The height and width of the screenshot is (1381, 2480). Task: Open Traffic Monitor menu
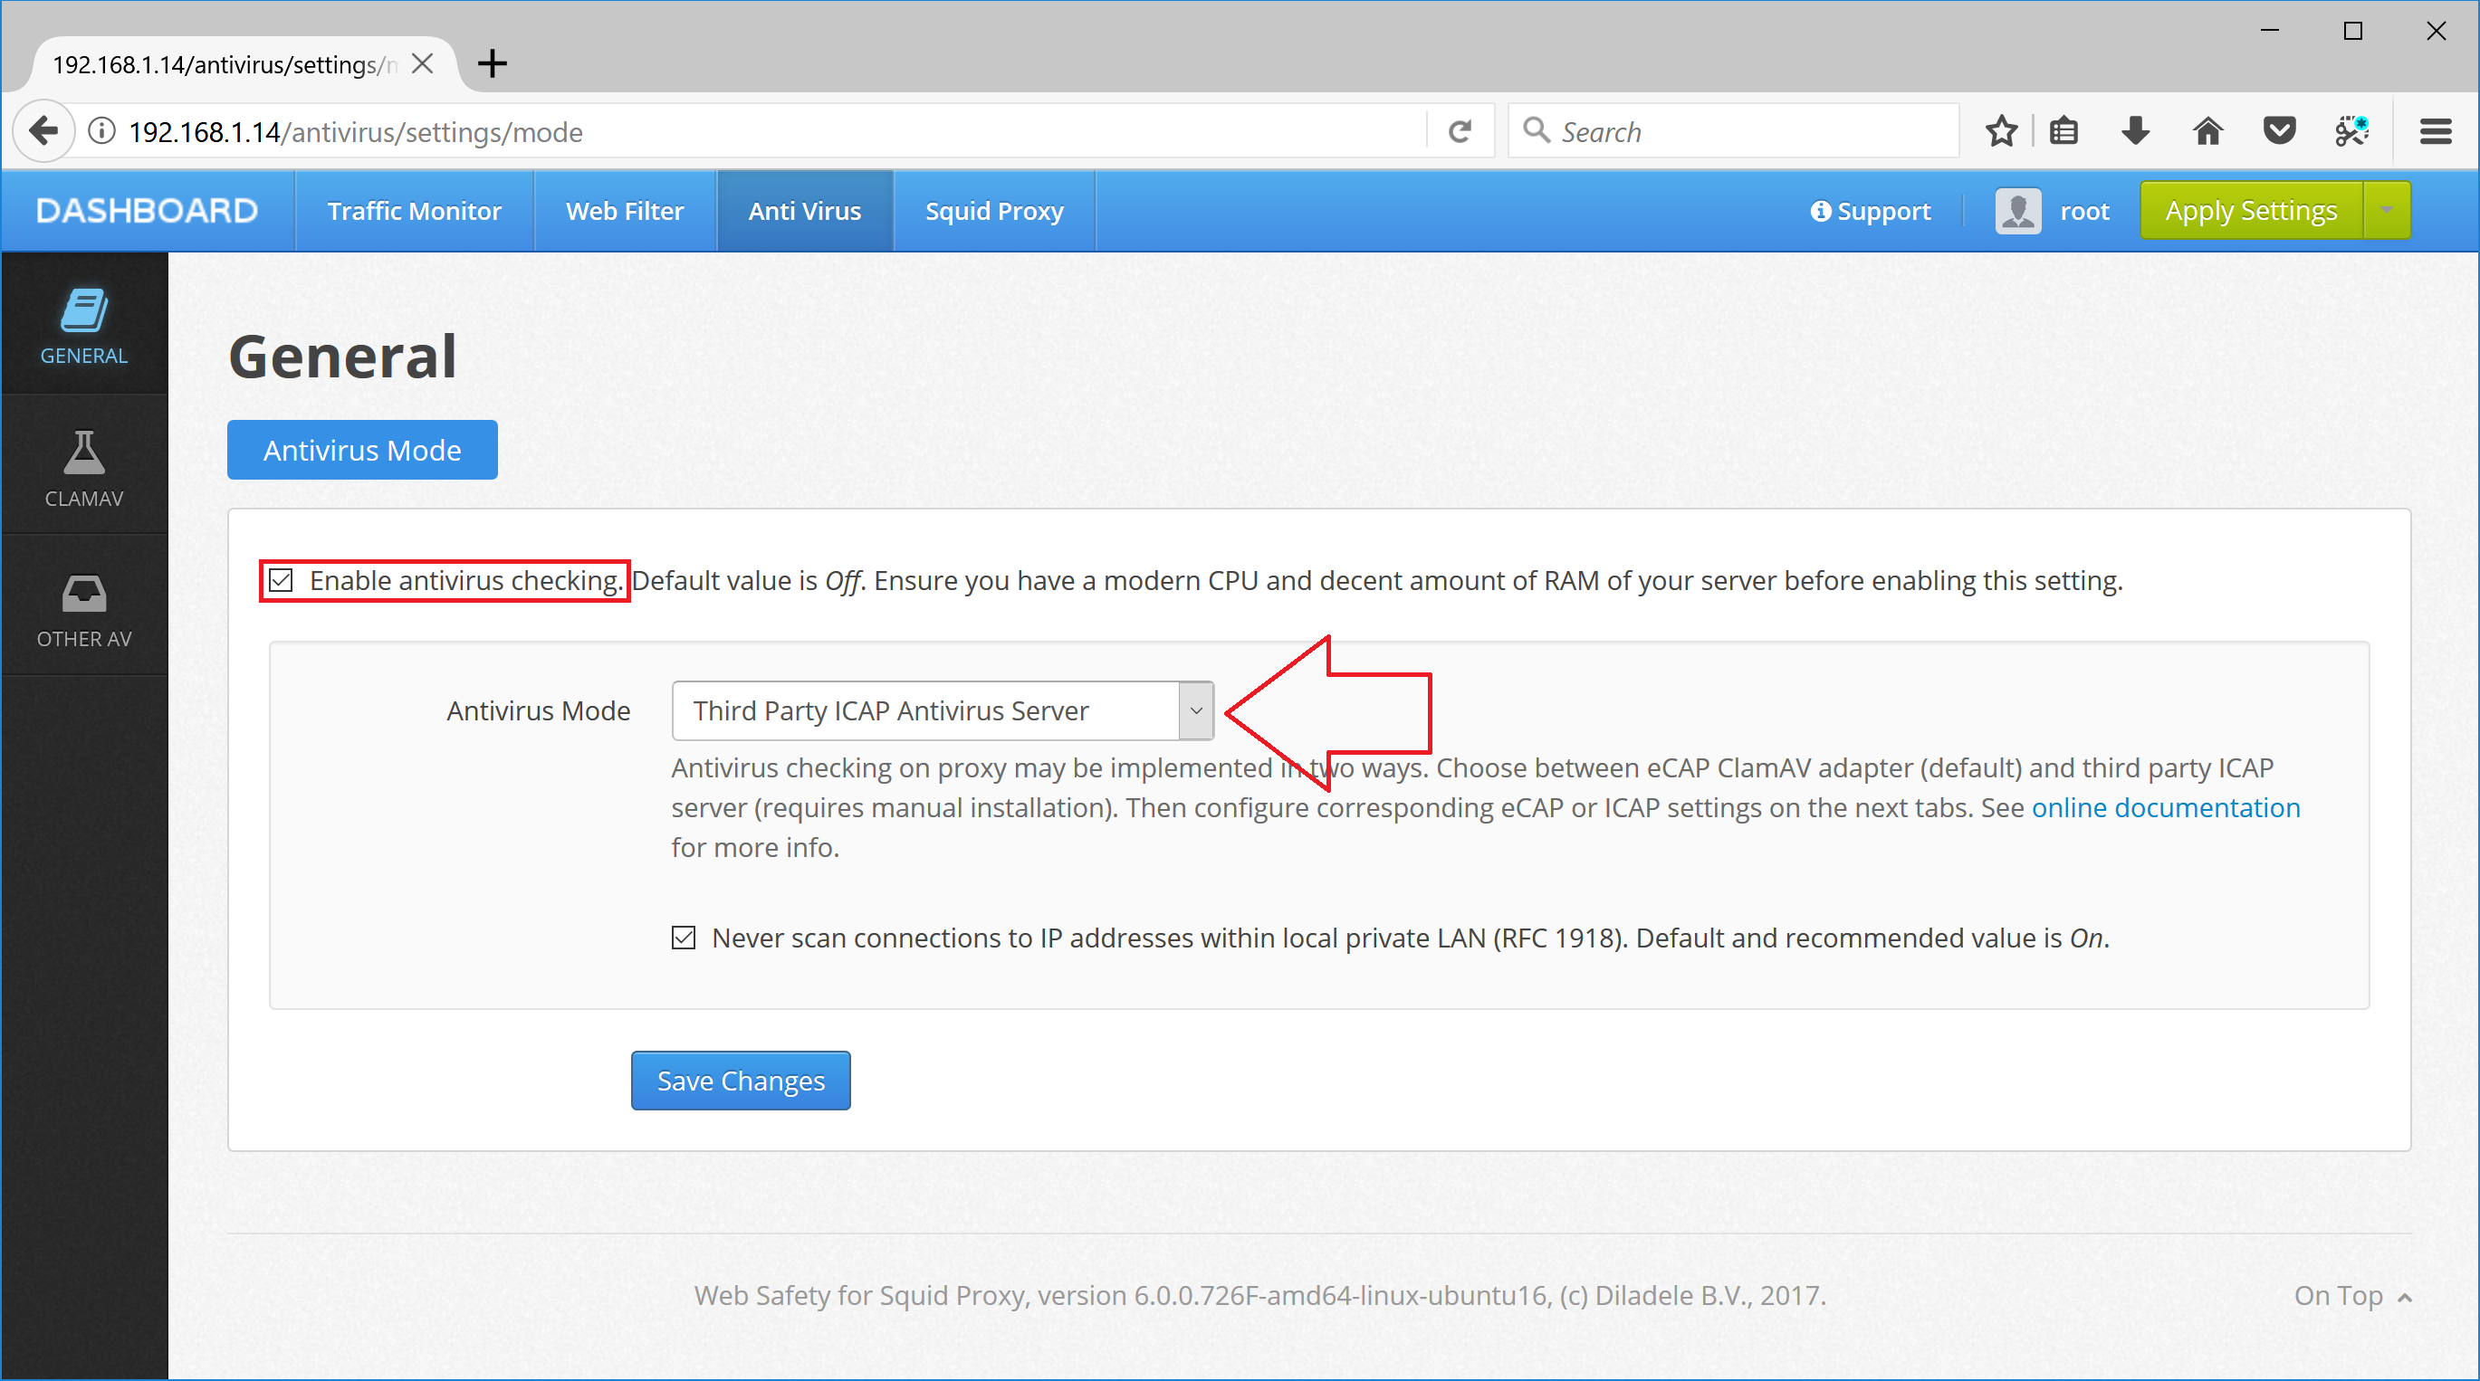click(414, 211)
